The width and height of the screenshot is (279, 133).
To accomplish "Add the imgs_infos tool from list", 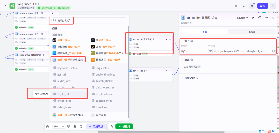I will 100,68.
